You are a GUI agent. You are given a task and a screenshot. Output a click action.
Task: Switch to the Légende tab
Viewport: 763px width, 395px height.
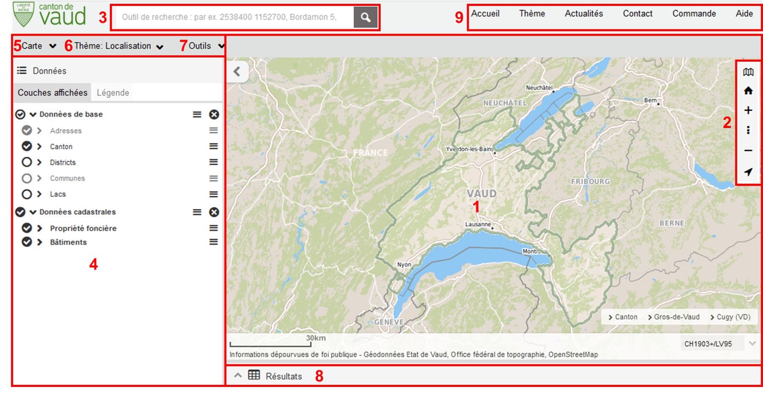[113, 93]
